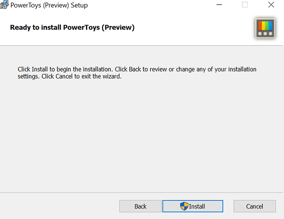Click the red stripe in the PowerToys logo

pos(260,26)
